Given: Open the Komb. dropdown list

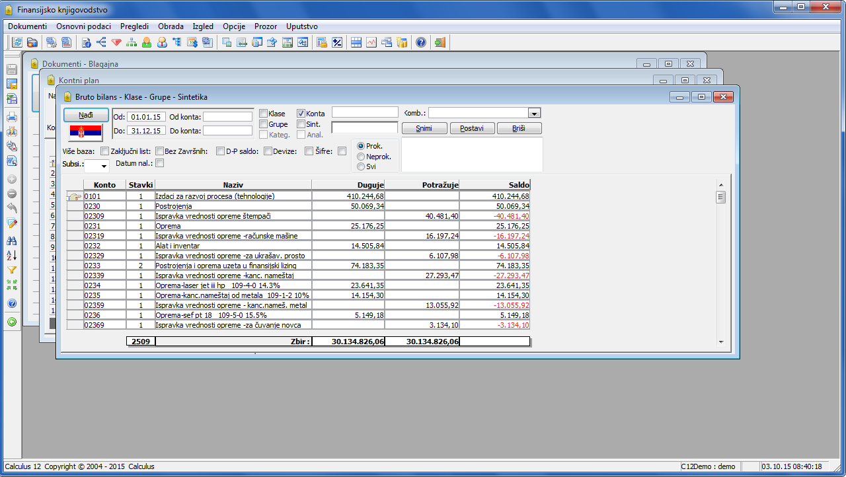Looking at the screenshot, I should pyautogui.click(x=535, y=113).
